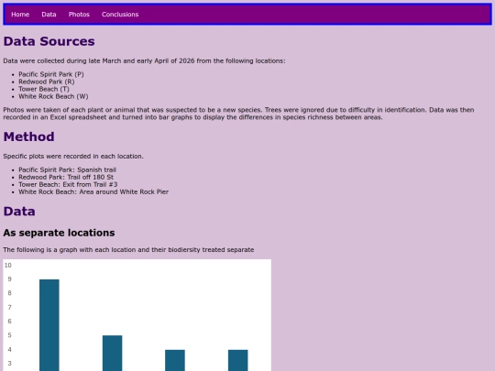Open the Conclusions navigation link
This screenshot has height=371, width=495.
[120, 14]
